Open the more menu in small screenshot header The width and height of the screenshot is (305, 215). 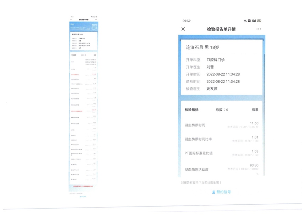[96, 19]
